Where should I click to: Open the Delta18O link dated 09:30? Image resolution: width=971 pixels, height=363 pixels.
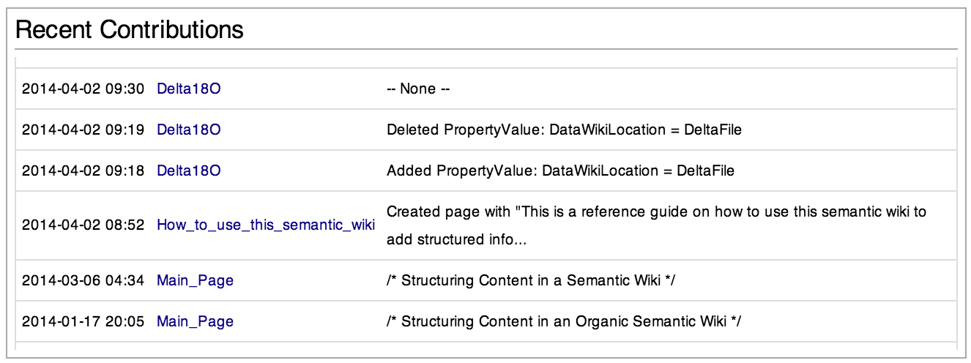(x=188, y=89)
